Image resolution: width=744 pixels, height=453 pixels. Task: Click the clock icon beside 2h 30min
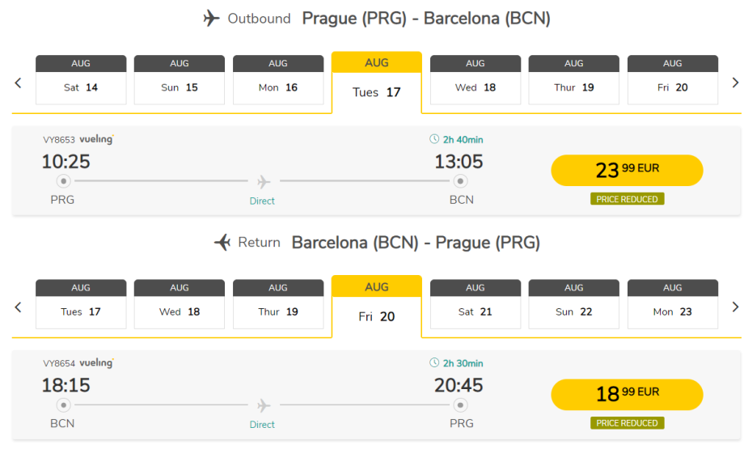pos(434,363)
